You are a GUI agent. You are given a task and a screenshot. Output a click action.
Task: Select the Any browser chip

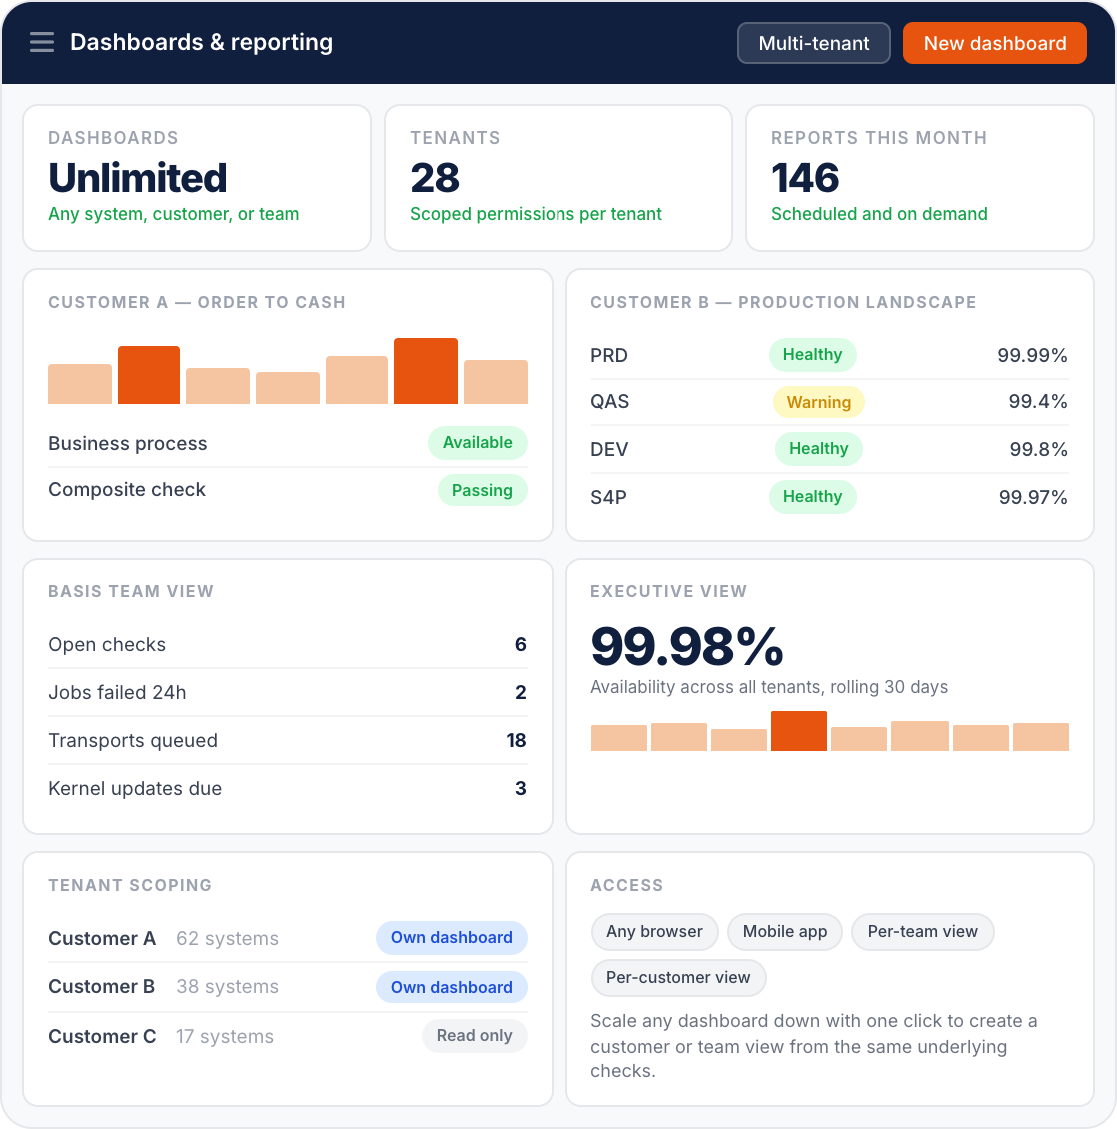pyautogui.click(x=654, y=932)
